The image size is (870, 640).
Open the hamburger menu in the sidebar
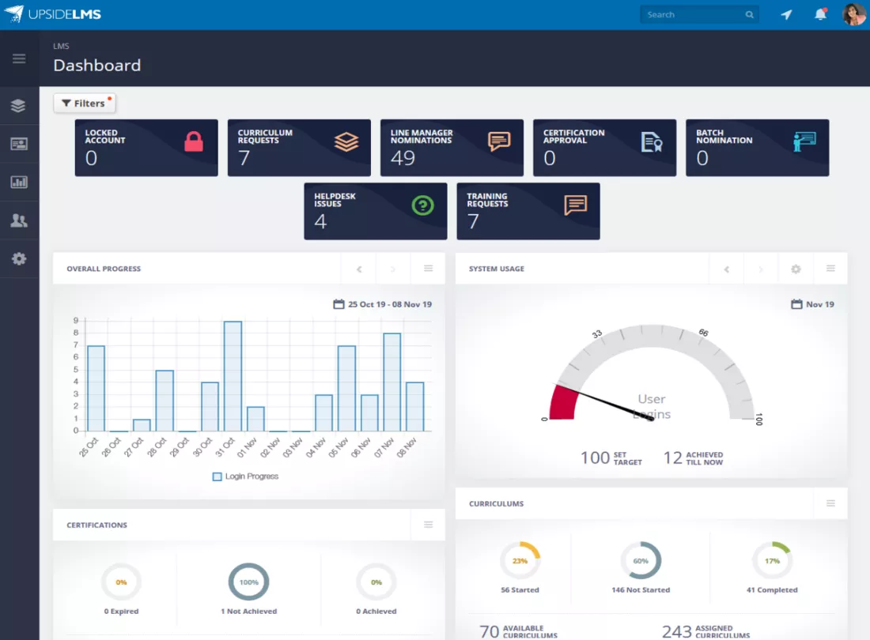point(19,58)
